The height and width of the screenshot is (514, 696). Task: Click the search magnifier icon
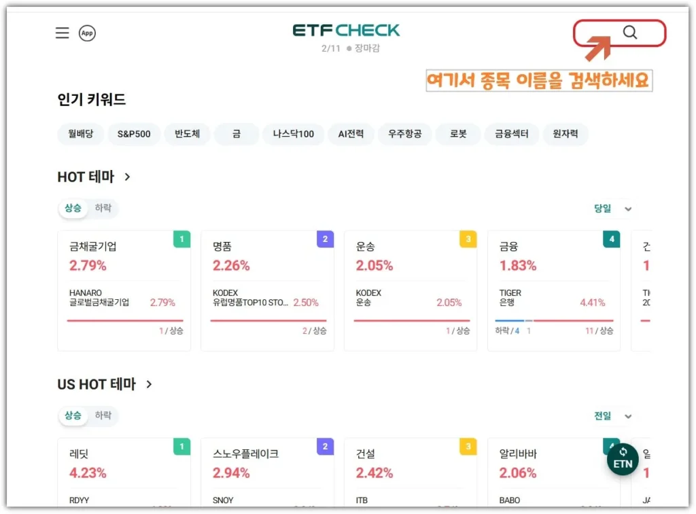point(630,33)
